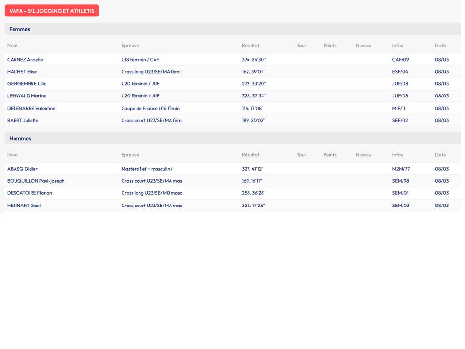Open the Coupe de France U16 event
This screenshot has height=349, width=465.
tap(150, 108)
